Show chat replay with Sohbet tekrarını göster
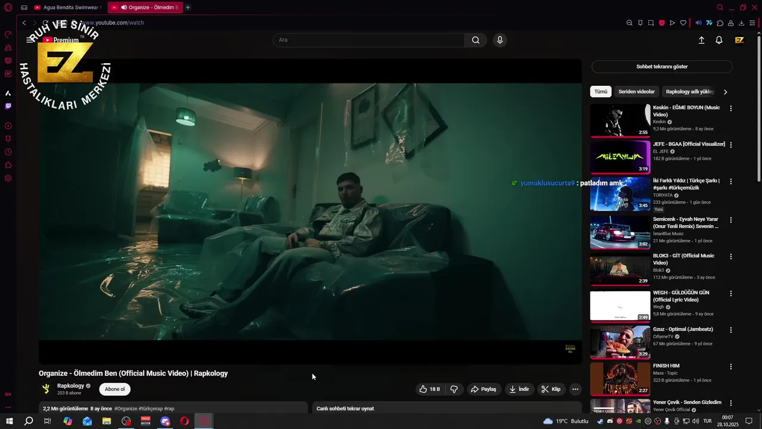Image resolution: width=762 pixels, height=429 pixels. (x=662, y=67)
